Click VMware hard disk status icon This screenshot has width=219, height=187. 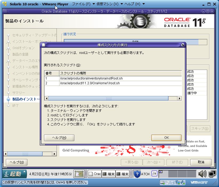(x=162, y=182)
